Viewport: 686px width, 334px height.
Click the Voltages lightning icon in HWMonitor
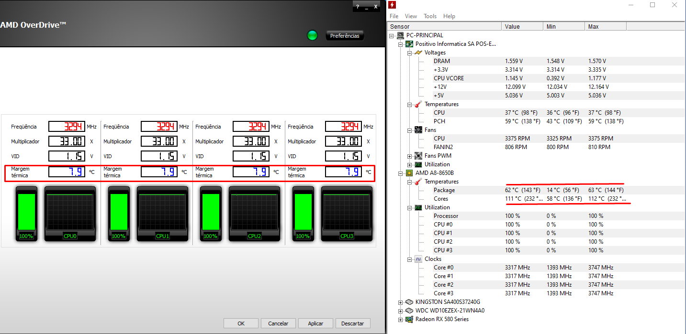[418, 53]
